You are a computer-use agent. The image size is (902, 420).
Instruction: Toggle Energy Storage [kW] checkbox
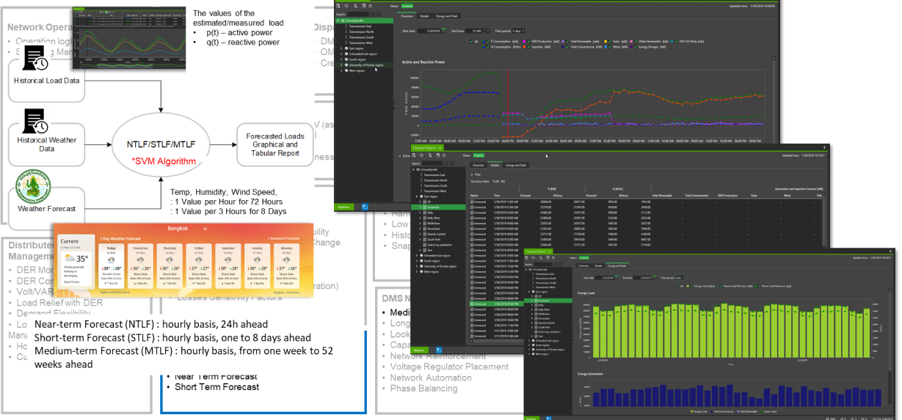(x=636, y=47)
